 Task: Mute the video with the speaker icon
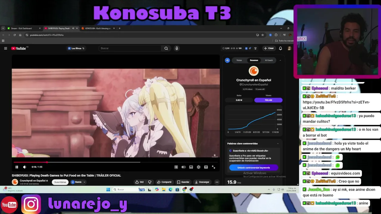point(24,167)
